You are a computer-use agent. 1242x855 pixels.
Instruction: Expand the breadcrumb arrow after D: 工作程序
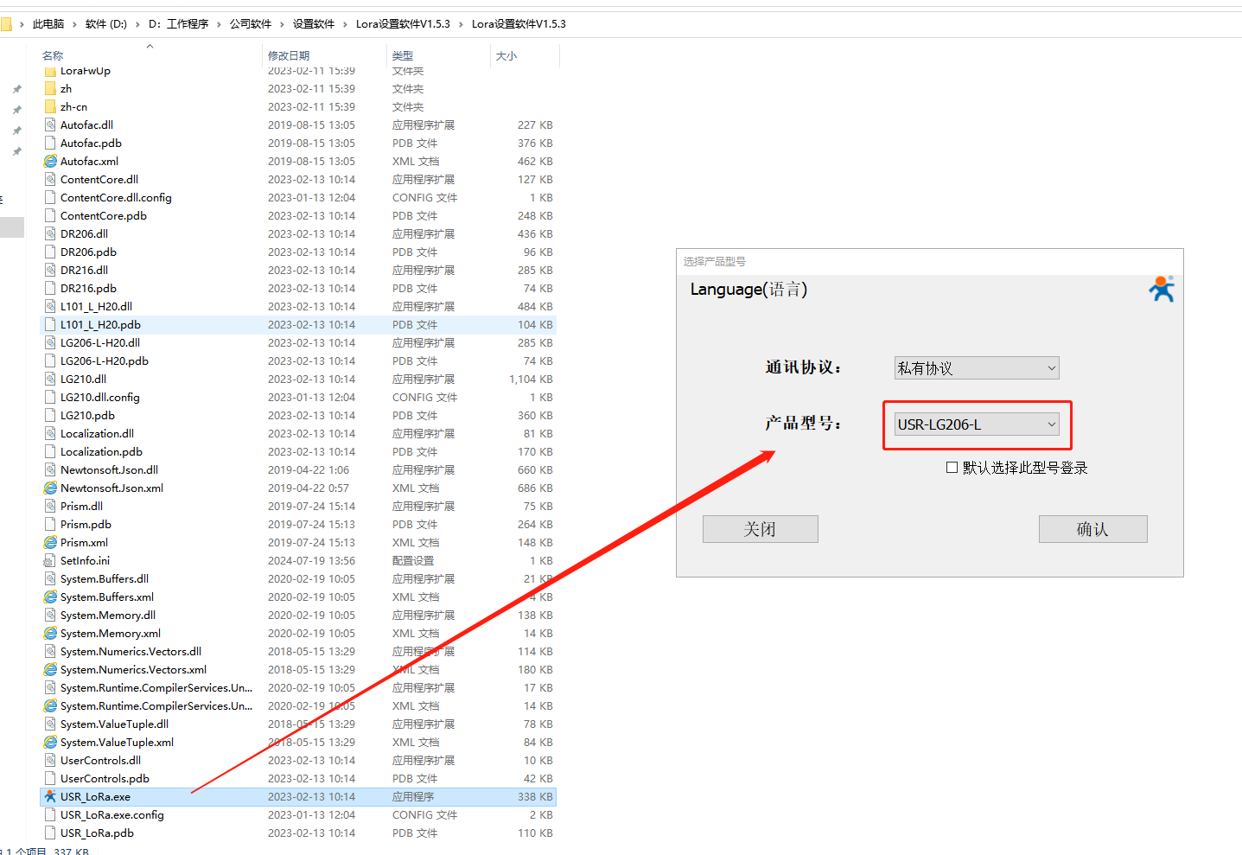point(219,24)
